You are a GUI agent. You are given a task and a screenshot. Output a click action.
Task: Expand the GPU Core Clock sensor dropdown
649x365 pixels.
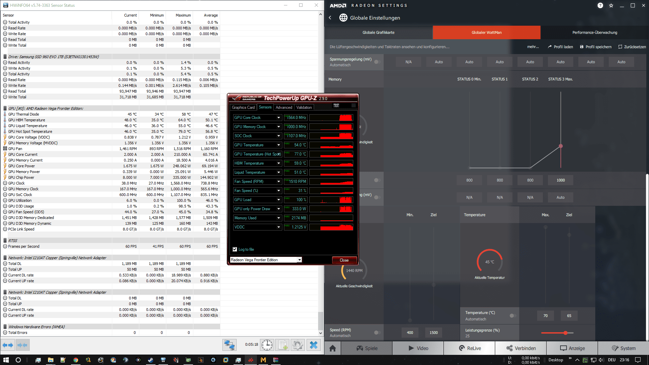click(279, 118)
